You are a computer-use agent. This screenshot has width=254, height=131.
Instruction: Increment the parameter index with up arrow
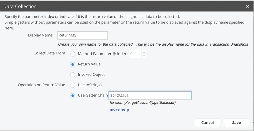[x=144, y=52]
